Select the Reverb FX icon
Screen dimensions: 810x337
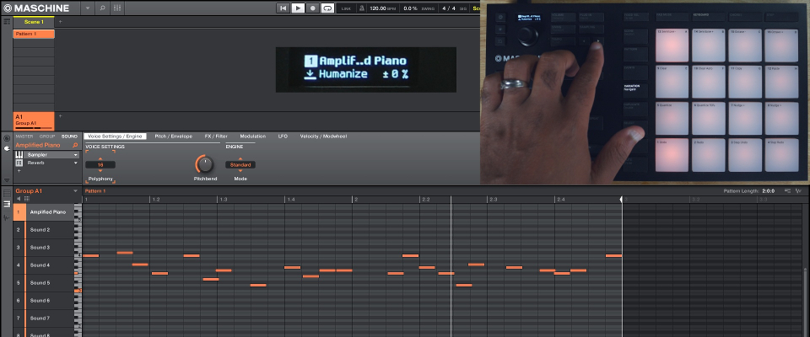[x=19, y=163]
